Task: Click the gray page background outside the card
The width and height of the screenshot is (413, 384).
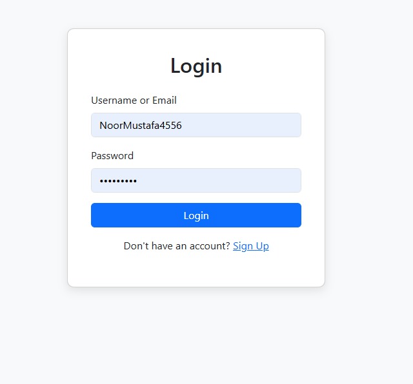Action: tap(368, 184)
